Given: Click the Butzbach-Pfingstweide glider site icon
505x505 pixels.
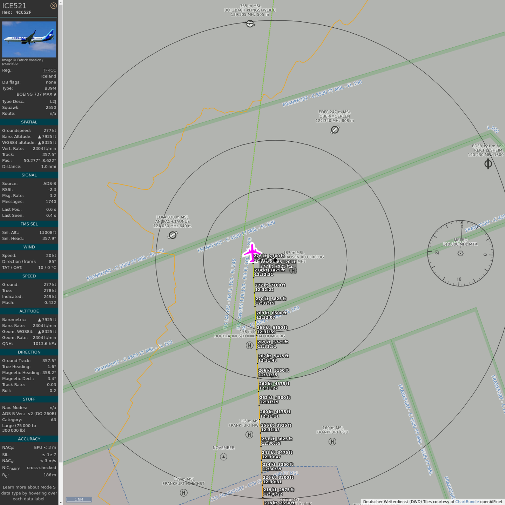Looking at the screenshot, I should [x=250, y=23].
